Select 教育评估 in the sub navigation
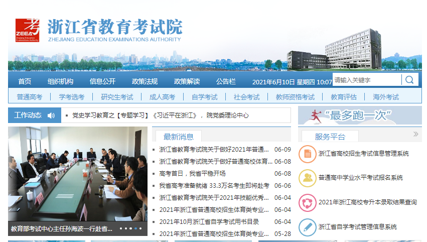Screen dimensions: 427x242 click(x=344, y=97)
